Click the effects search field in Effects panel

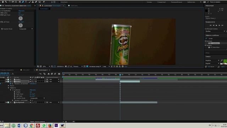[x=216, y=38]
